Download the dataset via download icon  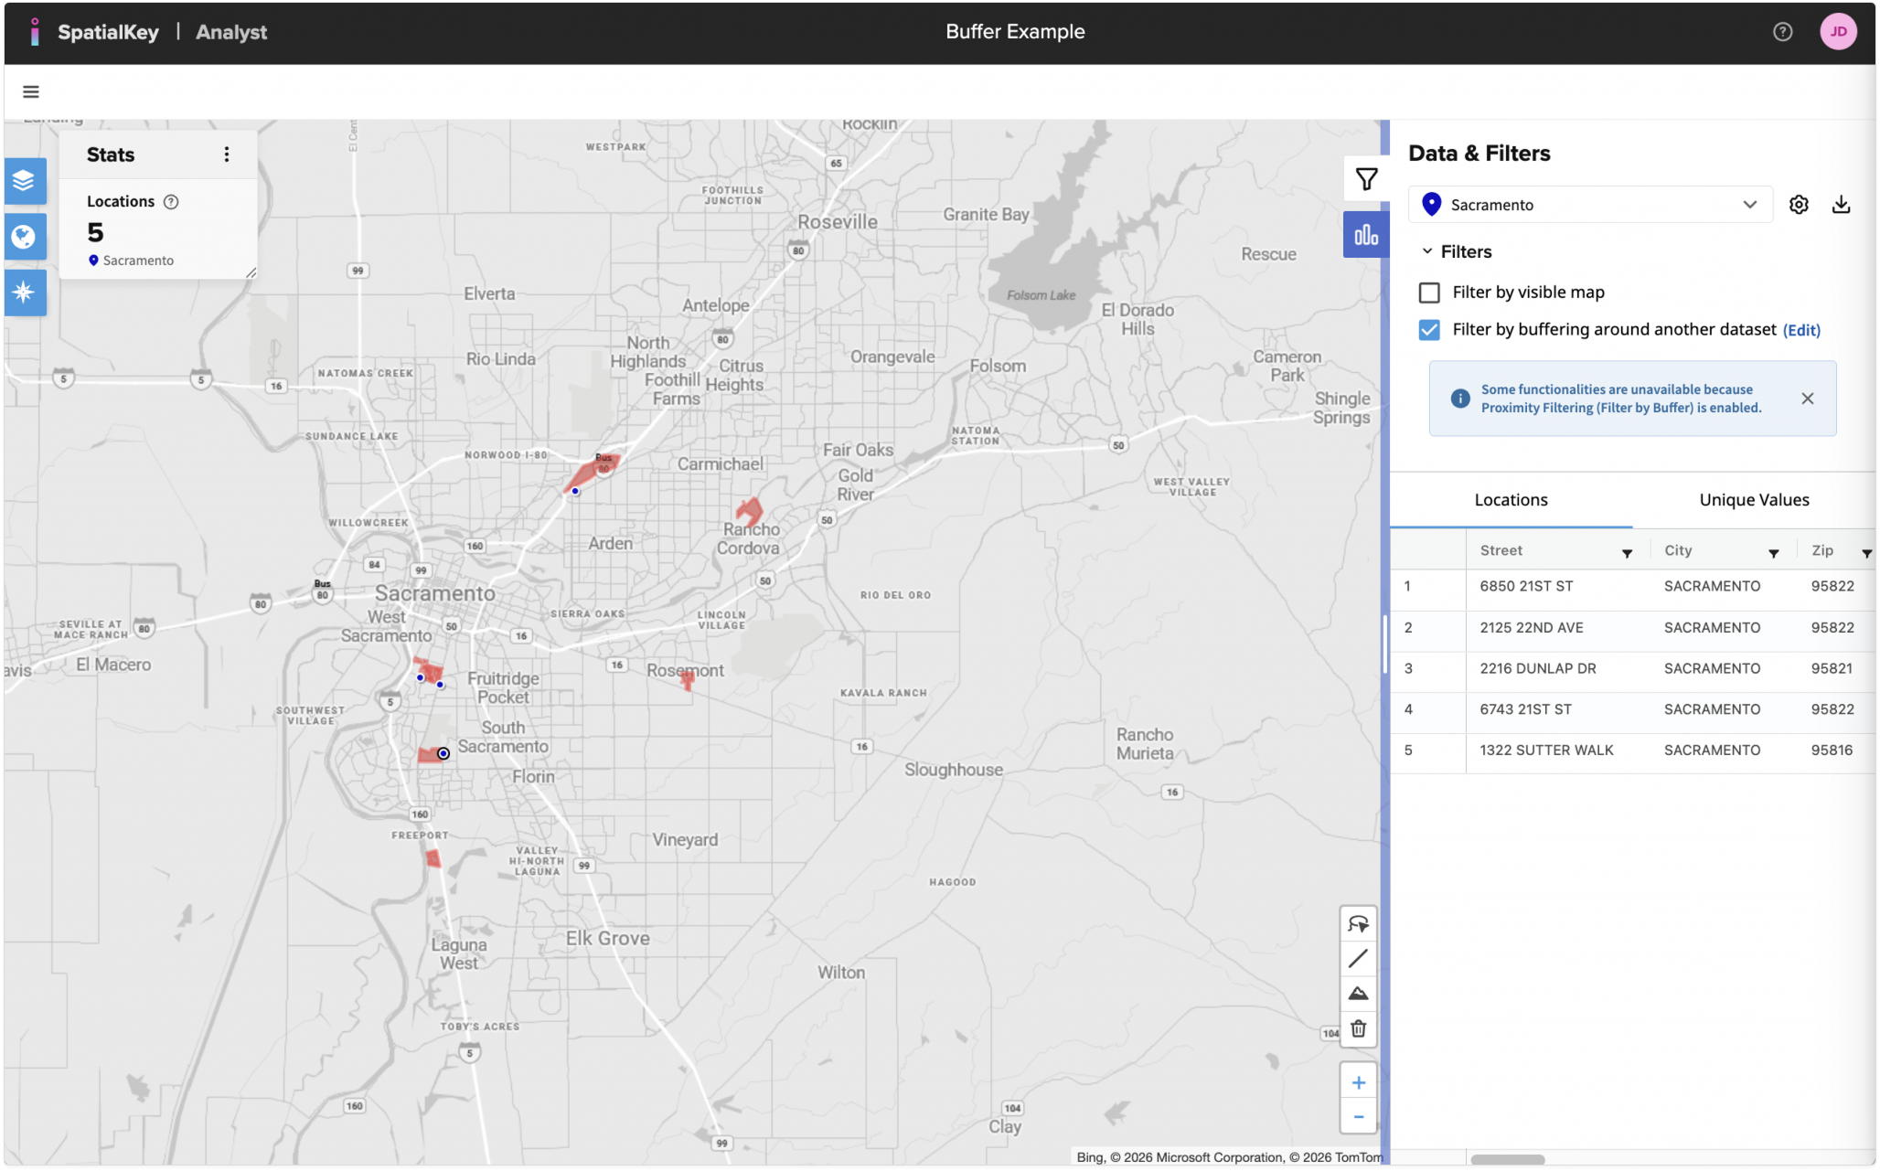point(1841,205)
